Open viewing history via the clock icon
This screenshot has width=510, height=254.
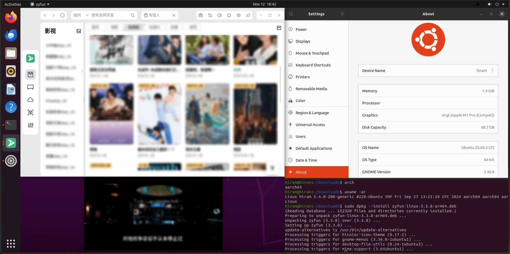(220, 15)
